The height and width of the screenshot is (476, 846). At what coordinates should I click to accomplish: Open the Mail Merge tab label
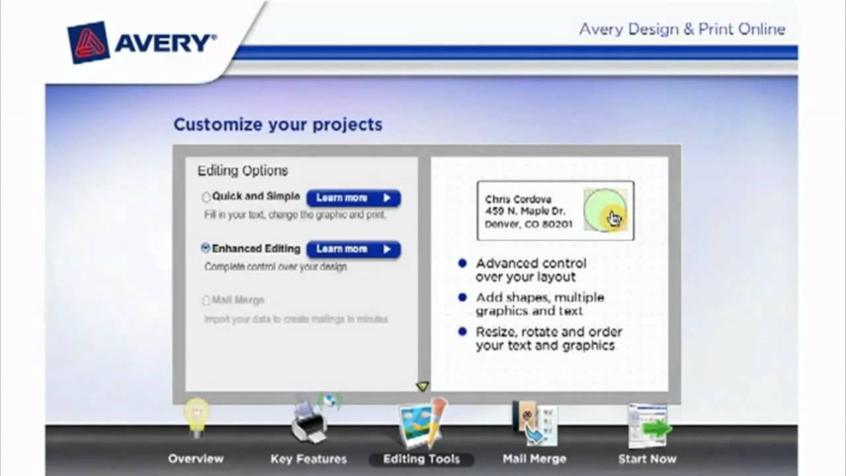pos(534,459)
